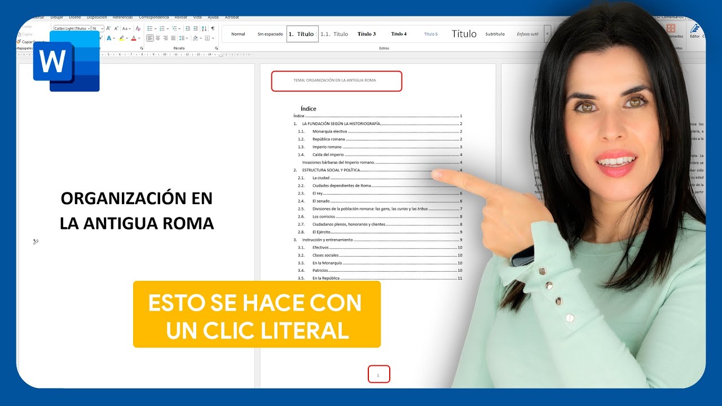The image size is (722, 406).
Task: Sort text with the A-Z icon
Action: tap(204, 28)
